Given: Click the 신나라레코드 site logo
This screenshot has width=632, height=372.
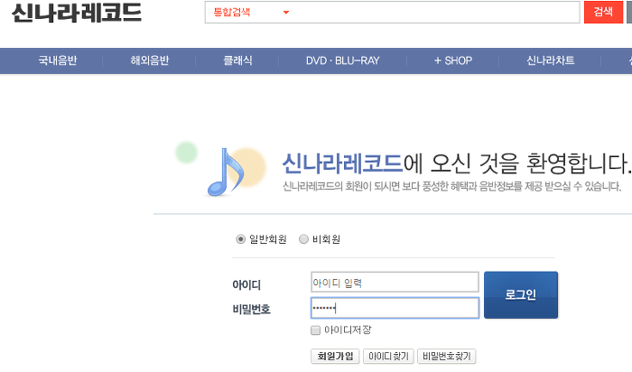Looking at the screenshot, I should 77,13.
